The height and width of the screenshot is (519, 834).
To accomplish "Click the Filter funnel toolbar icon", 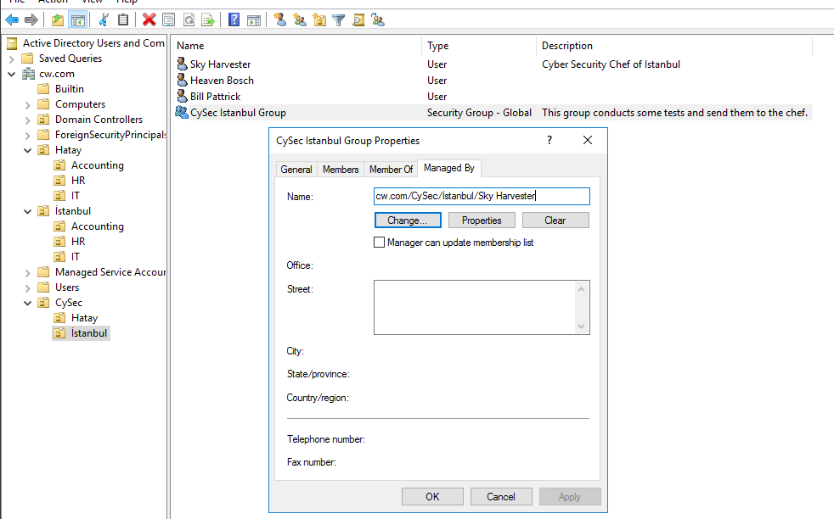I will (x=338, y=20).
